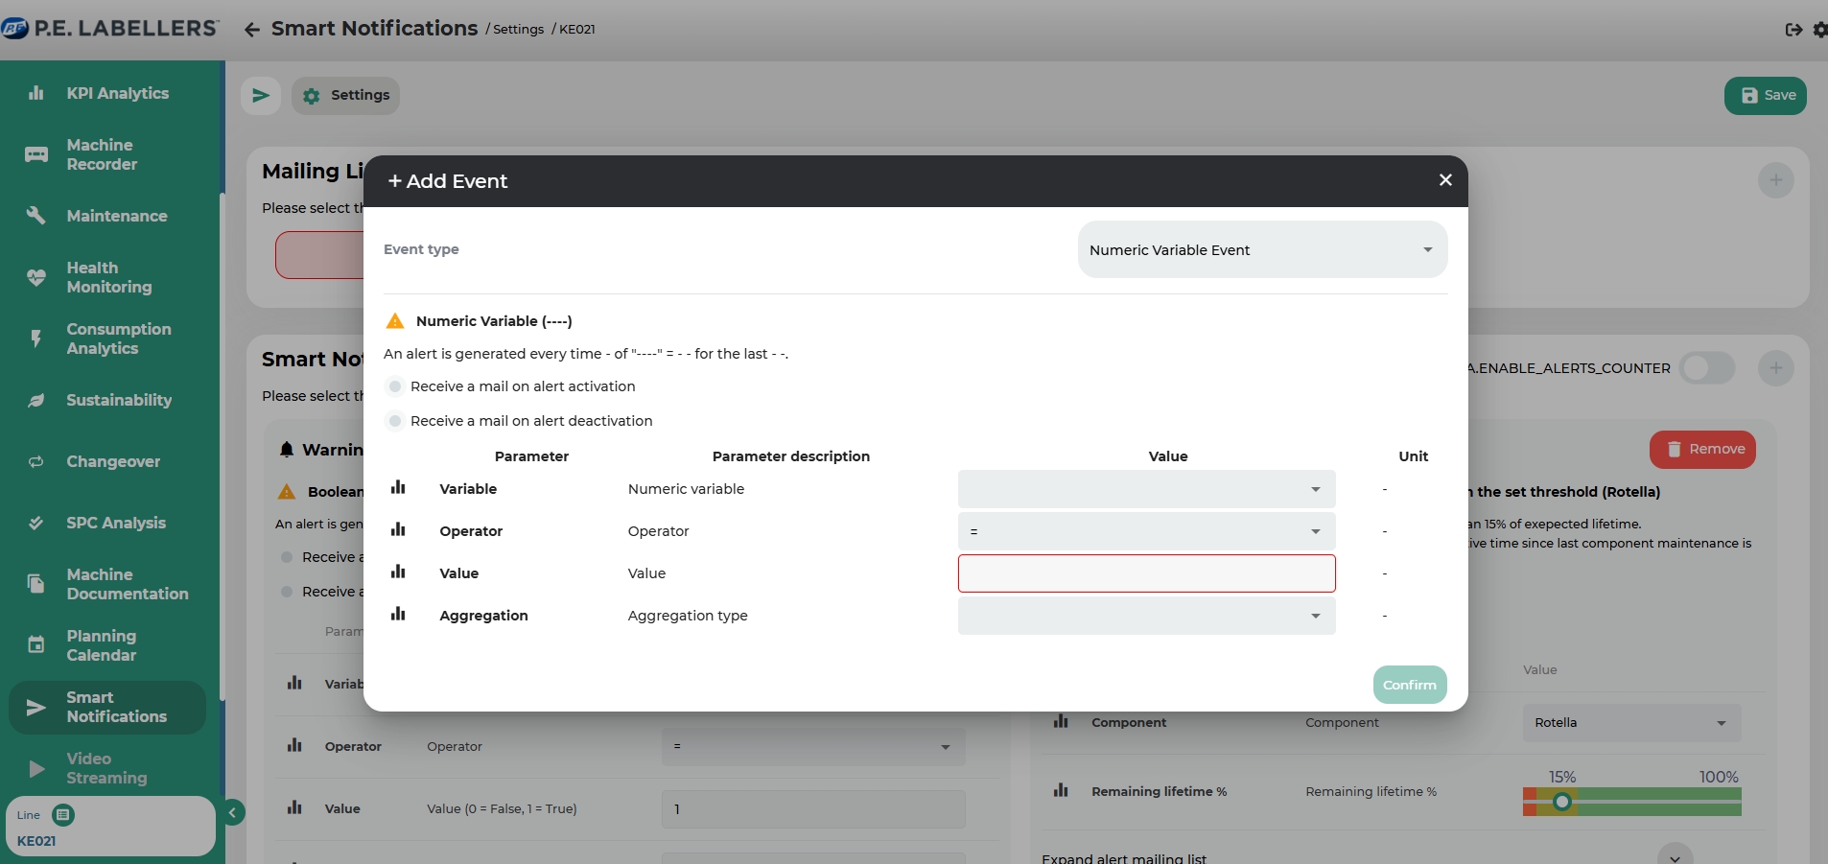
Task: Open KPI Analytics from sidebar
Action: coord(117,93)
